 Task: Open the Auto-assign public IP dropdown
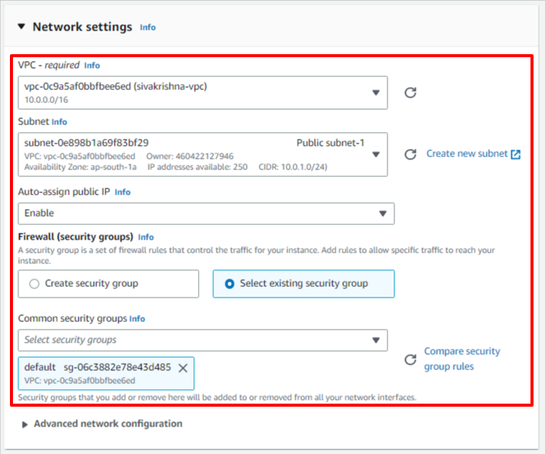206,214
